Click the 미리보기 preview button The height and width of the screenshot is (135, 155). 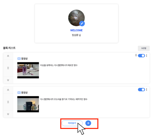click(72, 123)
